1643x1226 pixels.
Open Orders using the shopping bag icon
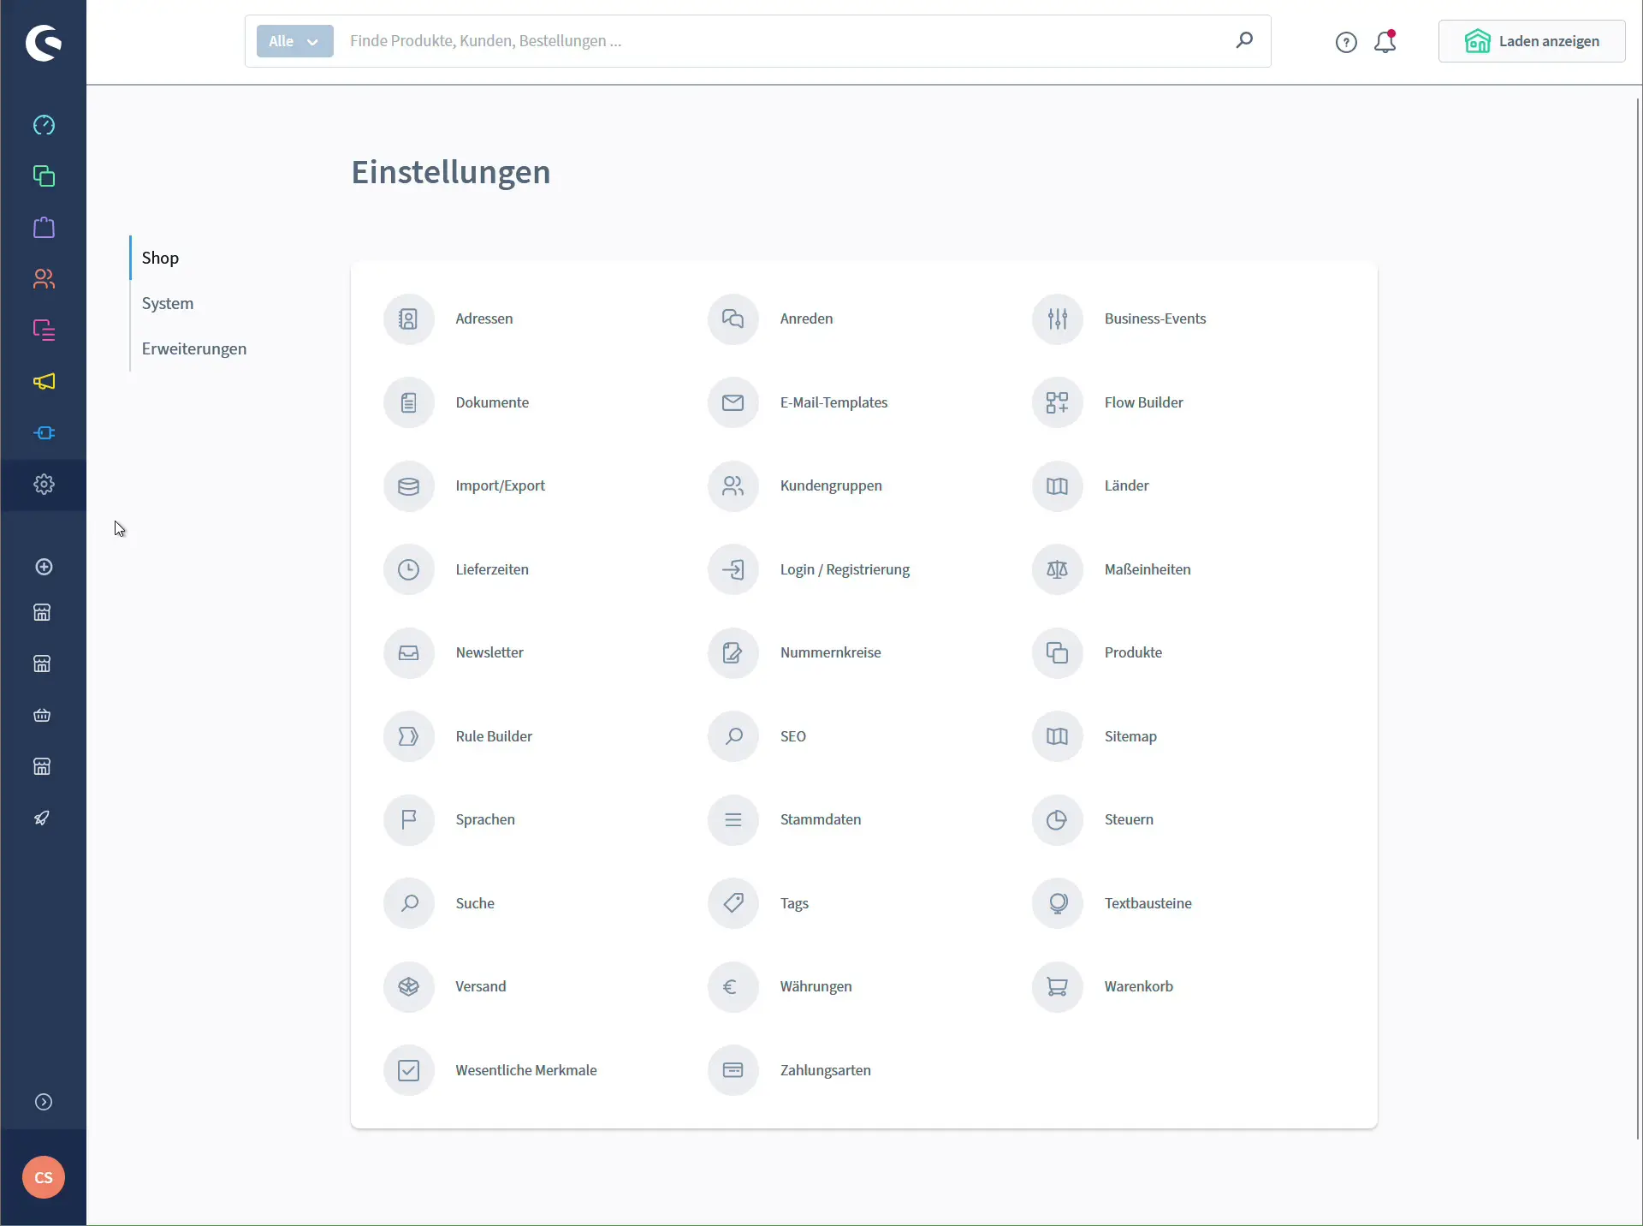point(44,227)
